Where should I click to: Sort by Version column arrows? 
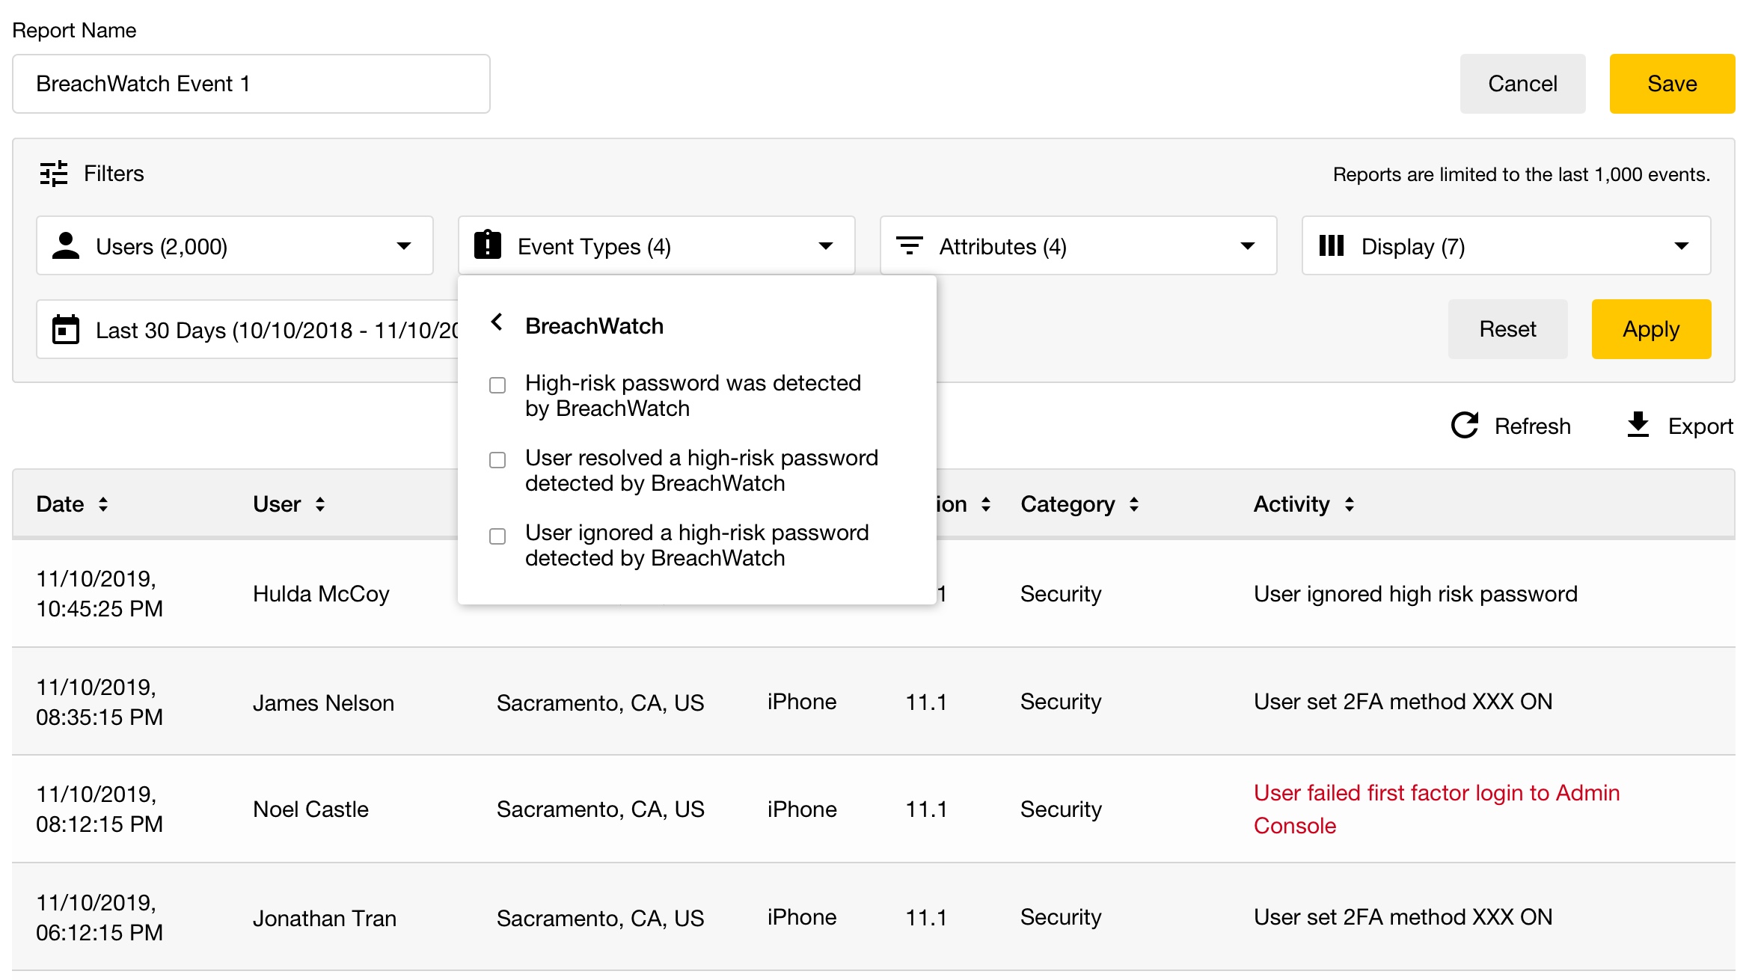coord(986,505)
